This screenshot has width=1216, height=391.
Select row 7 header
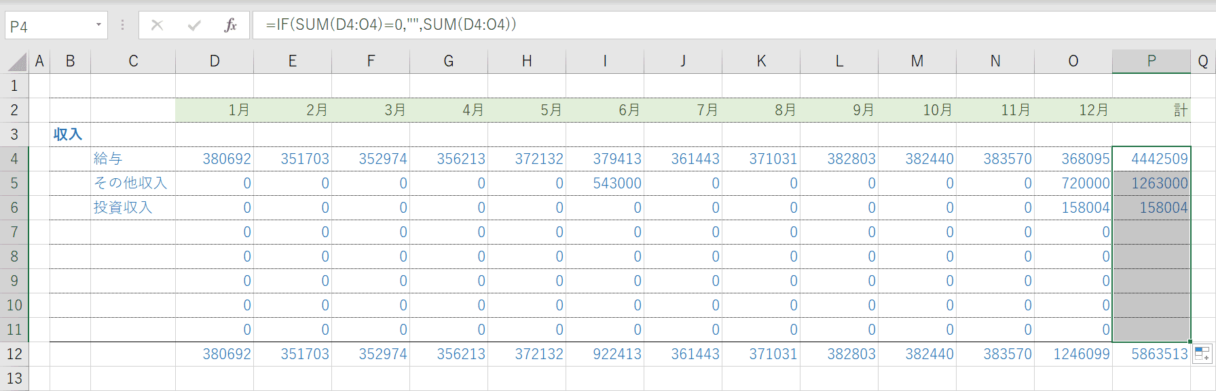14,232
